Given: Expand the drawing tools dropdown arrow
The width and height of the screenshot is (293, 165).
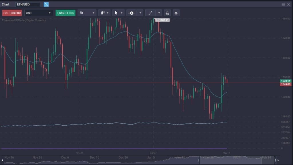Looking at the screenshot, I should (x=159, y=13).
